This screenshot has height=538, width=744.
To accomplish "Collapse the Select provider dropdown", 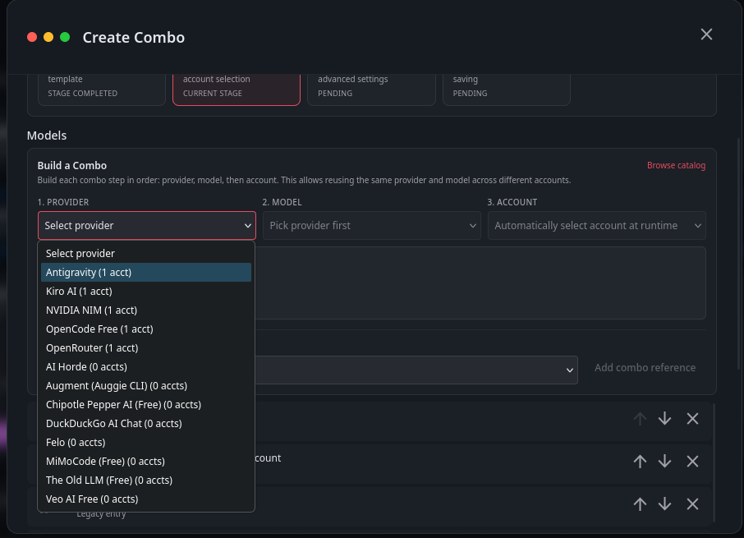I will pos(147,225).
